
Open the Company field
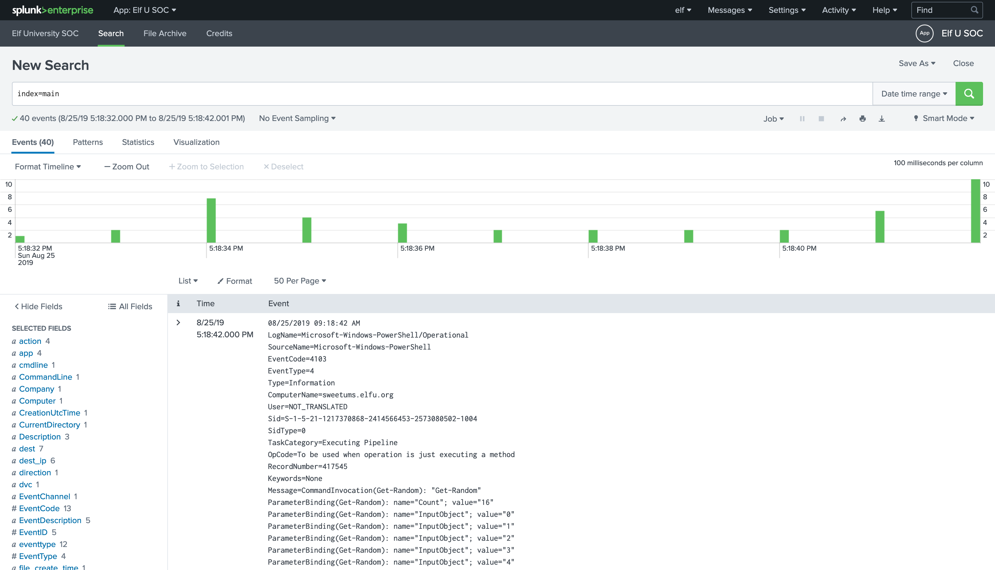(x=36, y=389)
